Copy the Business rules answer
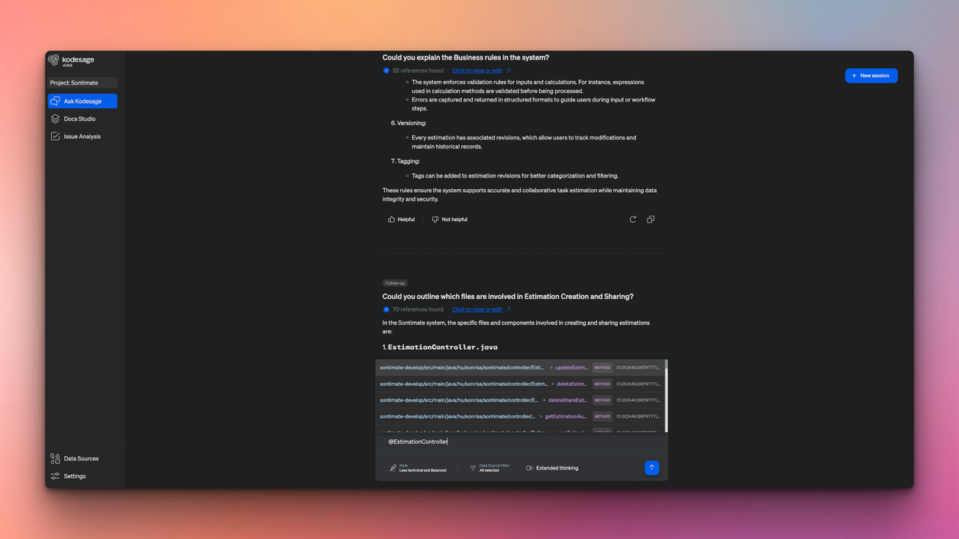 click(651, 220)
